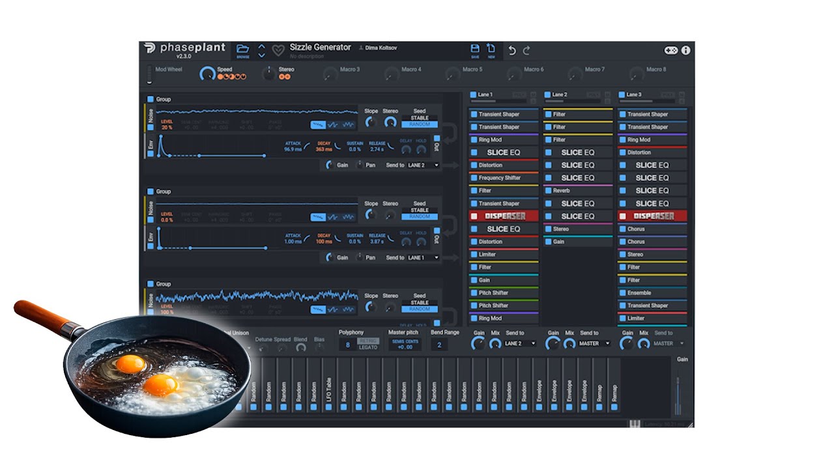Click RANDOM seed button in first noise generator
834x469 pixels.
[x=420, y=124]
